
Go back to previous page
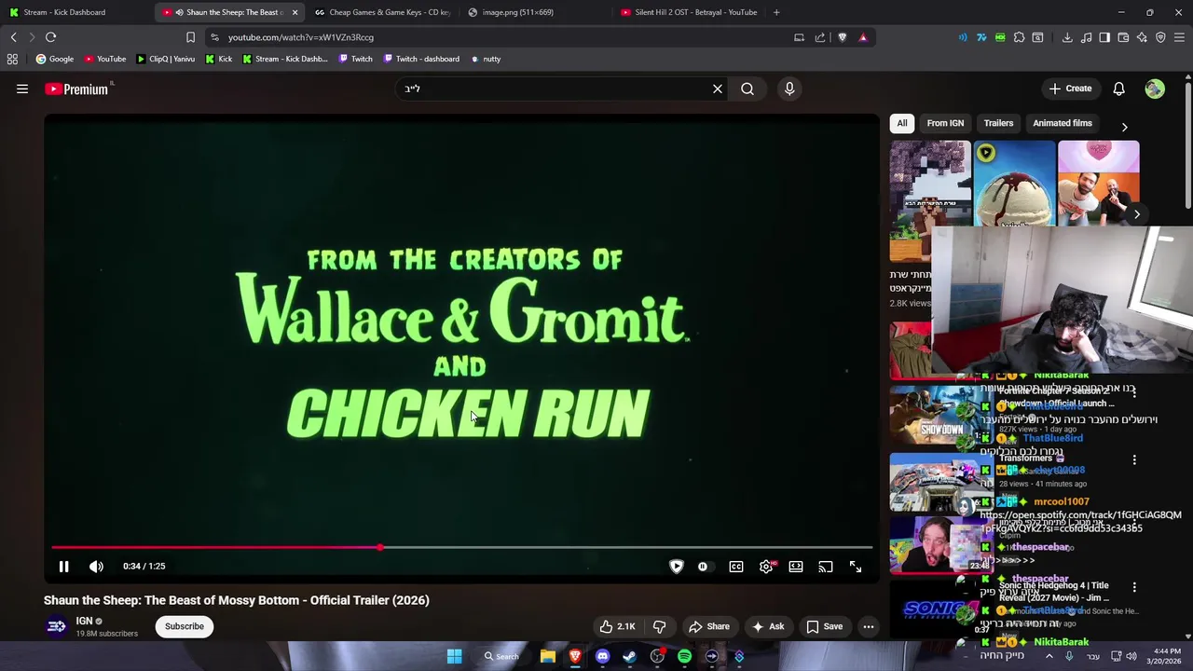click(13, 37)
